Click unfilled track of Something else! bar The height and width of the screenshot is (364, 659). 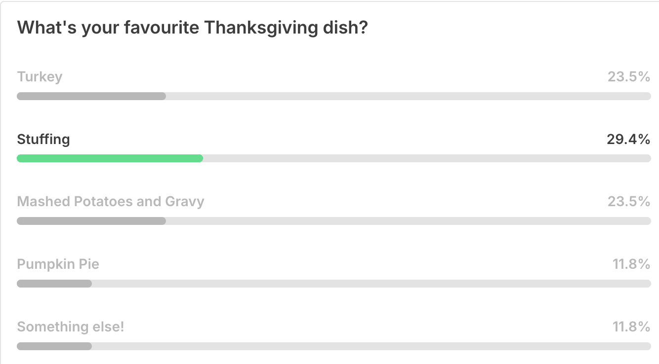[x=371, y=346]
